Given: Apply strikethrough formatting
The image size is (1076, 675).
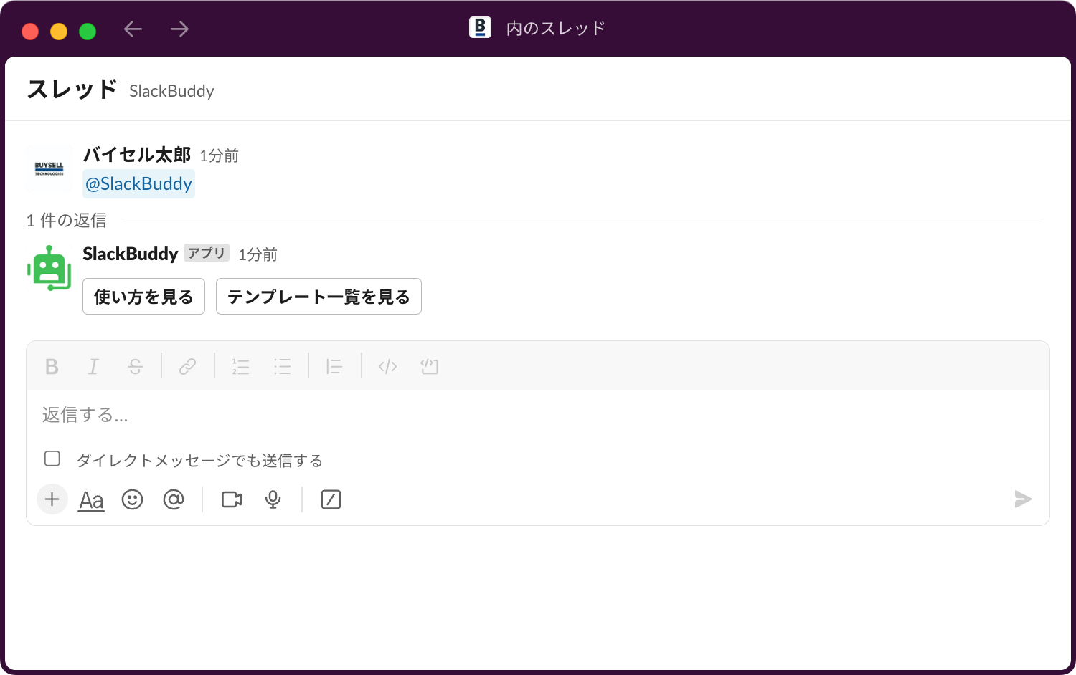Looking at the screenshot, I should tap(135, 367).
